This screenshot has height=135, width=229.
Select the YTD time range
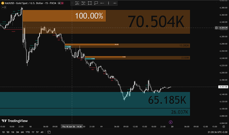tap(28, 132)
